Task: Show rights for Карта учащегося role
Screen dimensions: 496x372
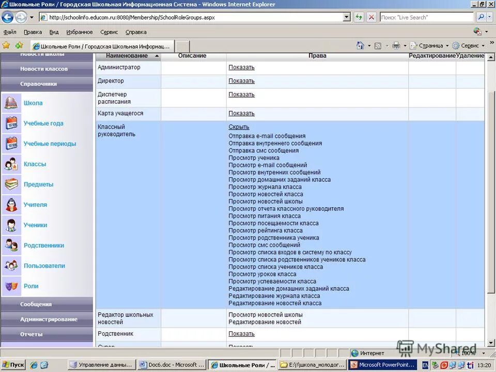Action: pos(241,114)
